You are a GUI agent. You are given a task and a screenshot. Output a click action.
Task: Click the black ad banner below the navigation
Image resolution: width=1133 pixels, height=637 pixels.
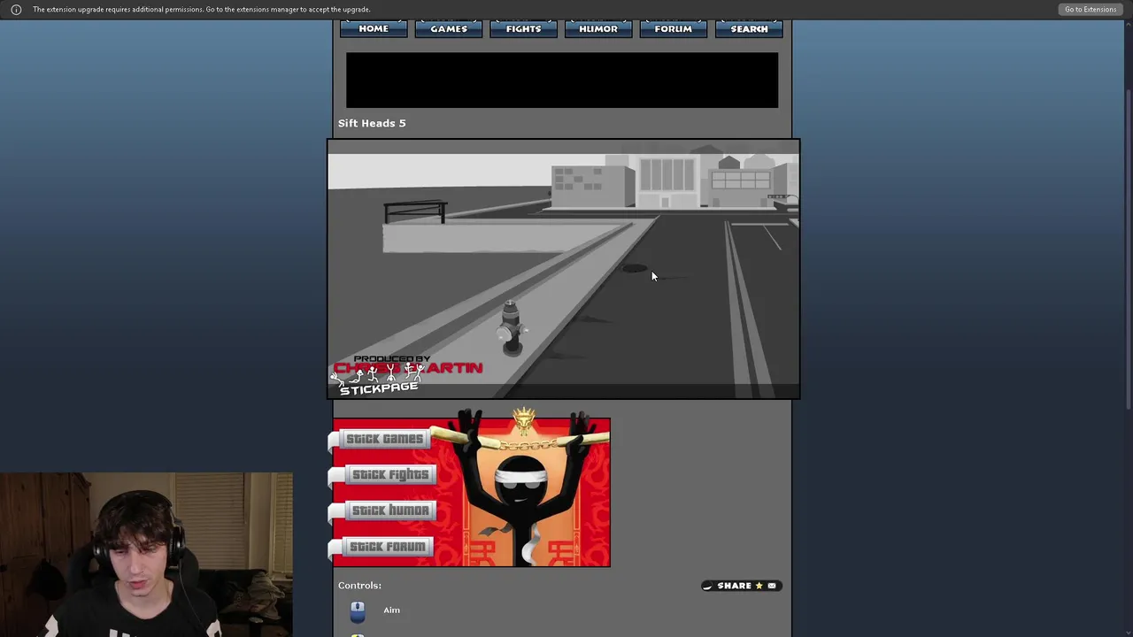click(x=562, y=81)
